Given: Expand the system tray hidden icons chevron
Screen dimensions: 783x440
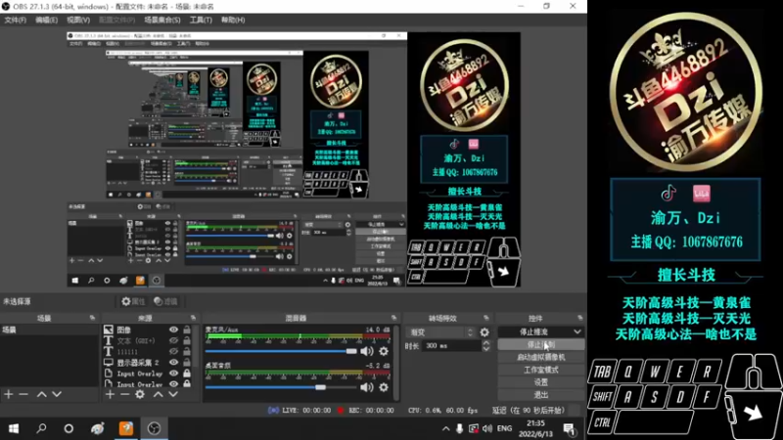Looking at the screenshot, I should click(445, 428).
